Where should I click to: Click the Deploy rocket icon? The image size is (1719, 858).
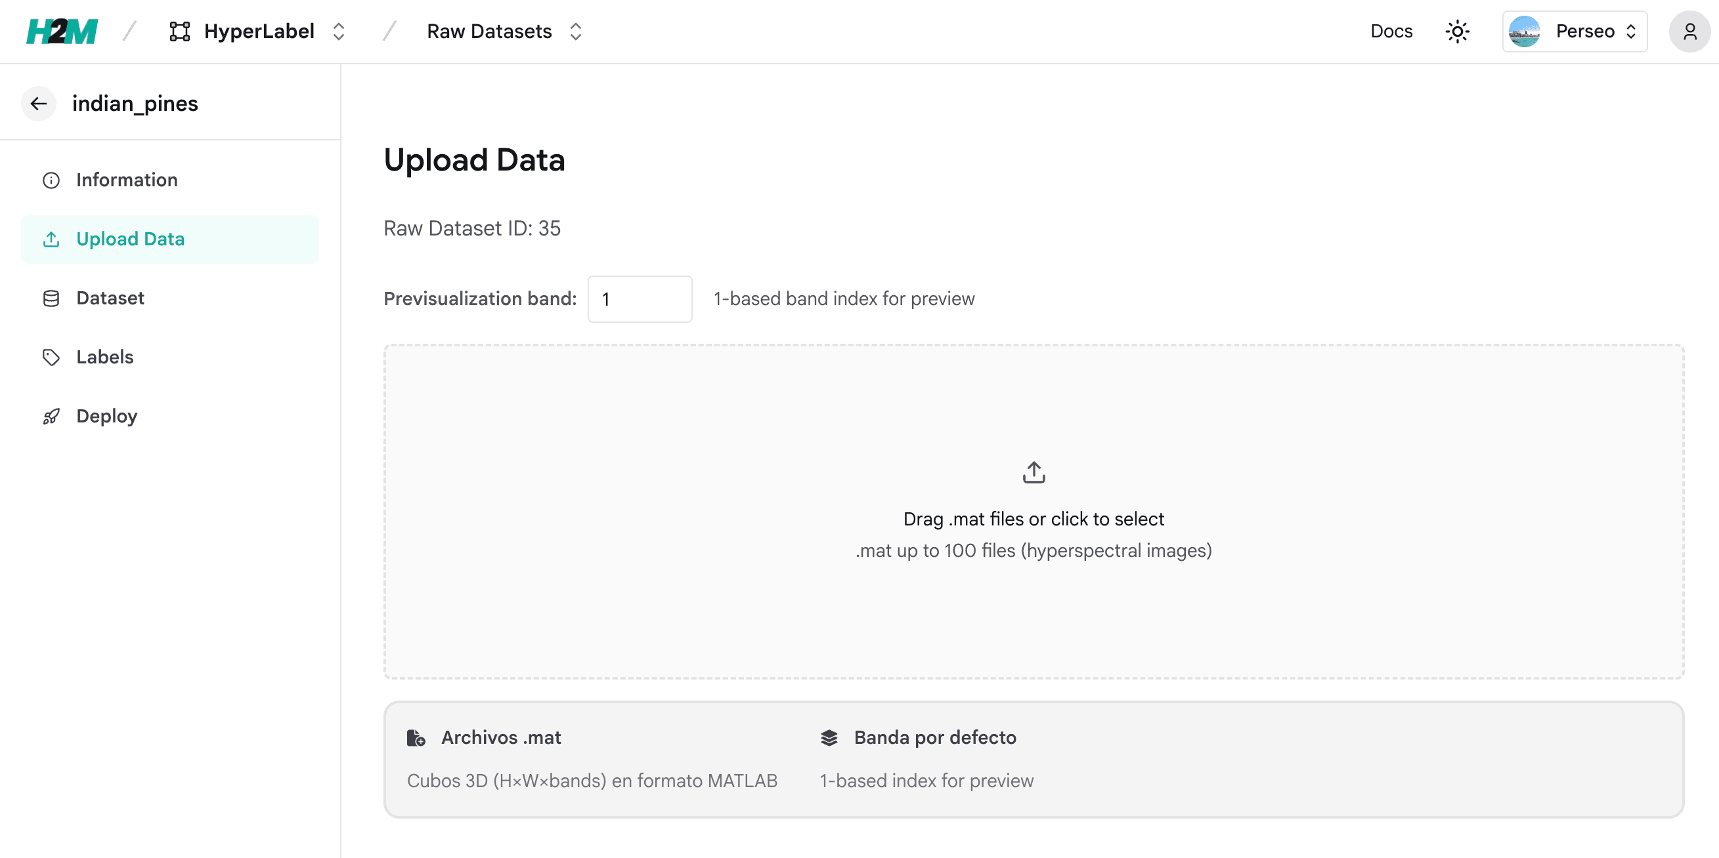[51, 416]
